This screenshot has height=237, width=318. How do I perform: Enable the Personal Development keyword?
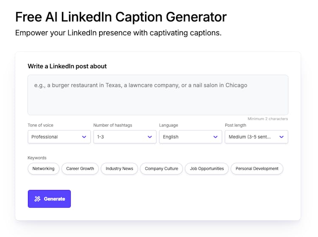[x=257, y=168]
